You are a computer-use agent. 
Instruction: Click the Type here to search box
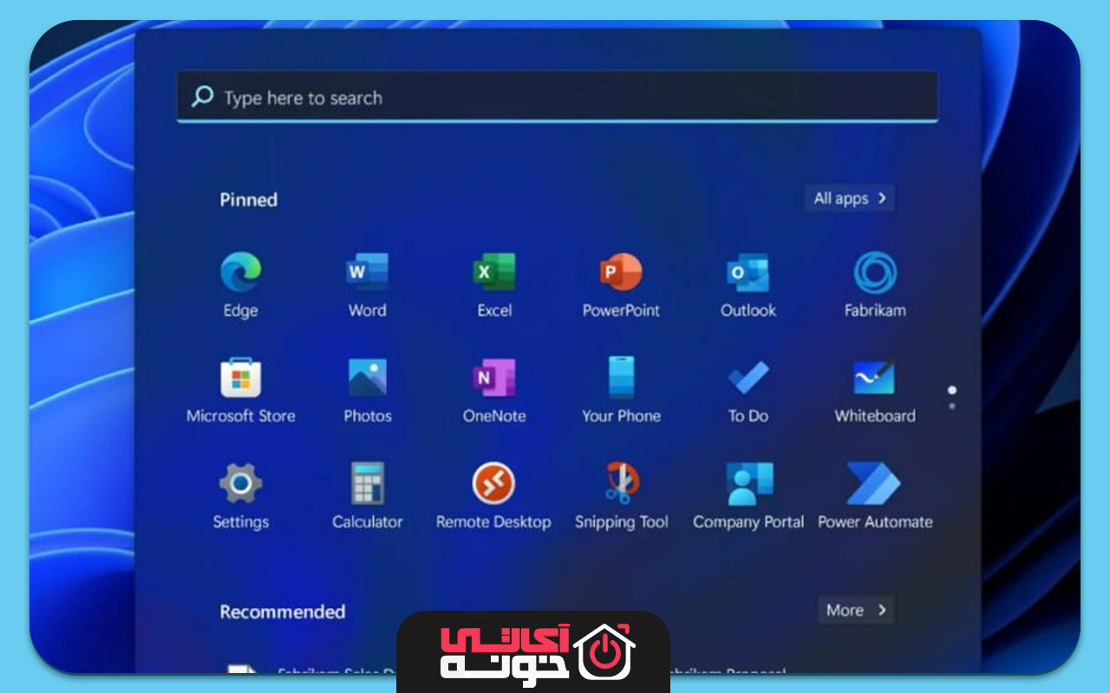tap(558, 97)
